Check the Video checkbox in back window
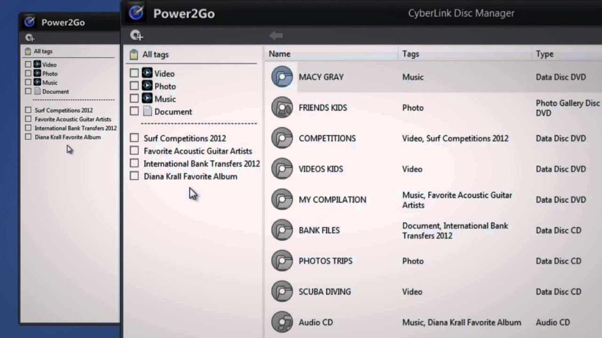Viewport: 602px width, 338px height. tap(28, 64)
